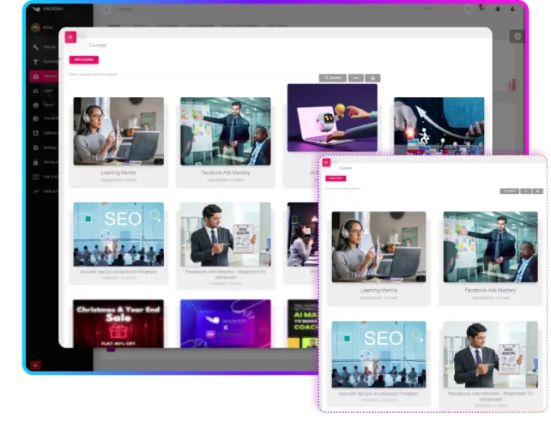Open the notification bell in the top header
This screenshot has height=422, width=551.
coord(498,9)
